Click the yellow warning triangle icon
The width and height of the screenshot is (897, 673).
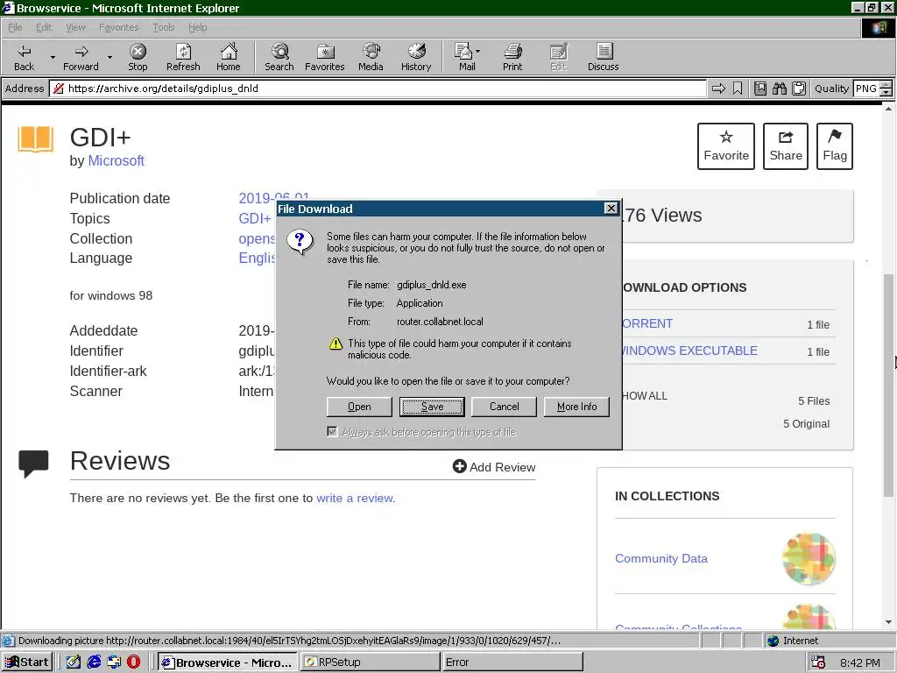335,344
